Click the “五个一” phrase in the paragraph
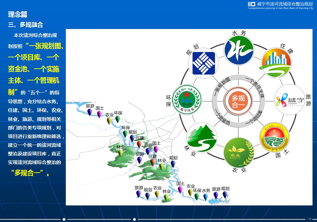This screenshot has width=317, height=222. click(38, 93)
